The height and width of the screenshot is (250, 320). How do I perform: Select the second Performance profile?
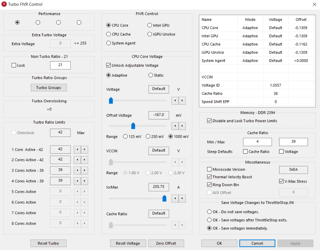[x=38, y=22]
